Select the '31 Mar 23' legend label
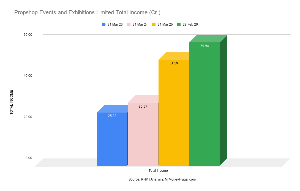Screen dimensions: 300x191 [115, 24]
